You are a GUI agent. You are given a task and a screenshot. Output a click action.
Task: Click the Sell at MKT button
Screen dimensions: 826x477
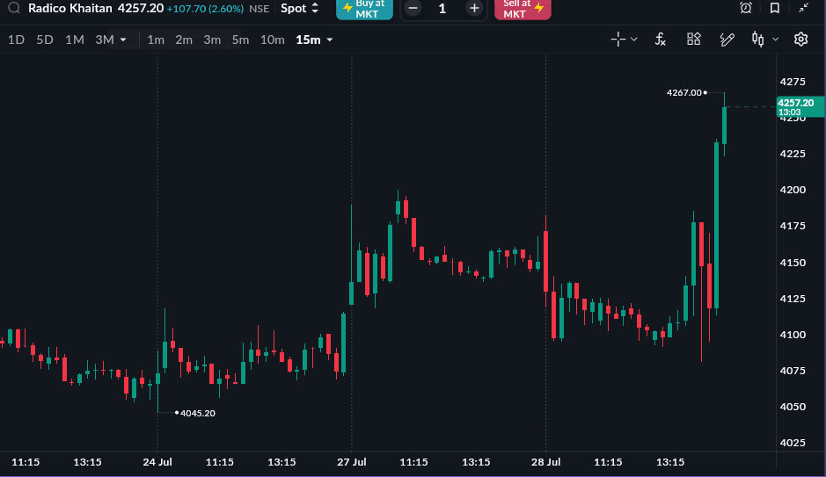(x=523, y=9)
